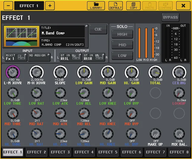Select the LOW RAT knob
192x159 pixels.
(37, 93)
